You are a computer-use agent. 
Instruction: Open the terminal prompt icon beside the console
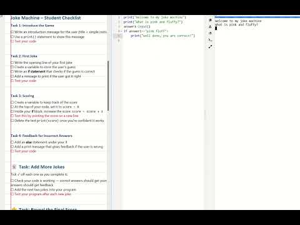pyautogui.click(x=210, y=40)
